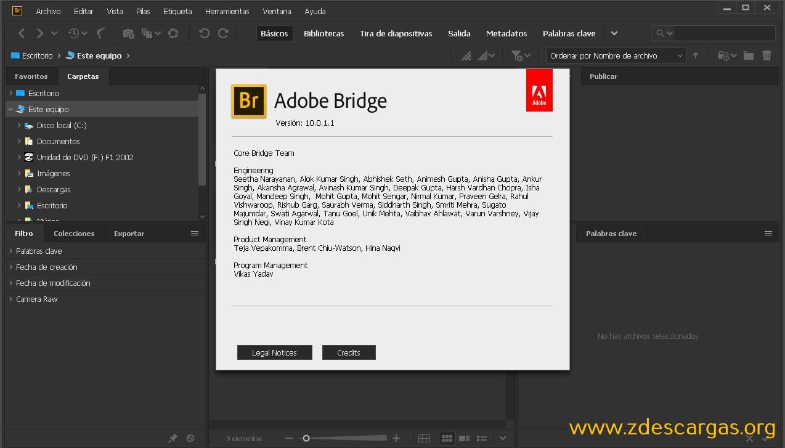Open Palabras clave panel menu icon
Viewport: 785px width, 448px height.
coord(768,233)
